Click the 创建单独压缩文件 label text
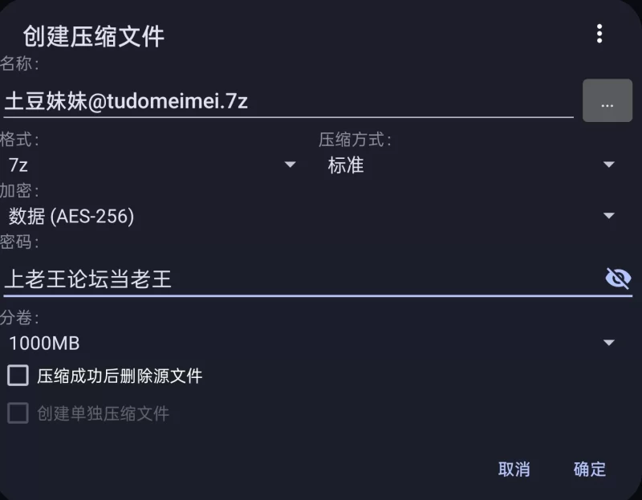642x500 pixels. pos(104,414)
